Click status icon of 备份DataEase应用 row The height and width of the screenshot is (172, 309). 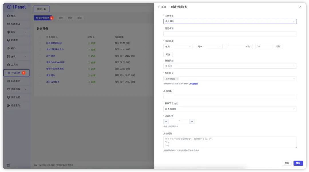89,62
